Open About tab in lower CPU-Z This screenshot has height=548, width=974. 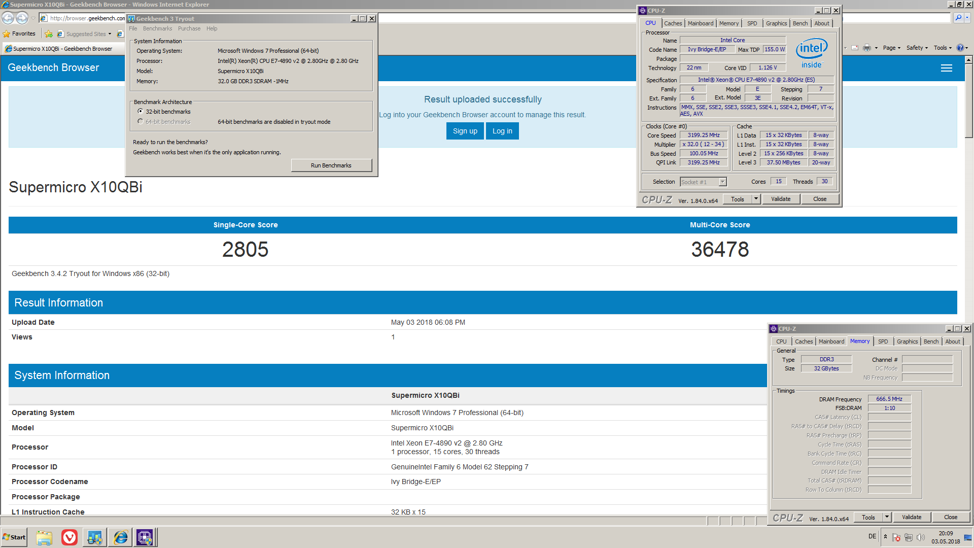952,341
